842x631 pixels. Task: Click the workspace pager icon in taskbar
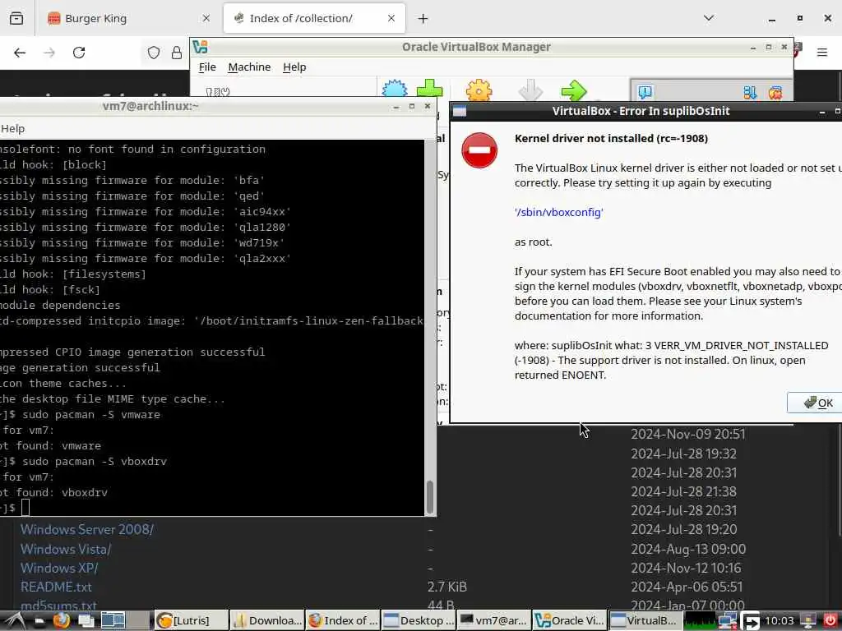coord(113,620)
